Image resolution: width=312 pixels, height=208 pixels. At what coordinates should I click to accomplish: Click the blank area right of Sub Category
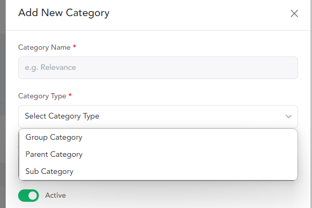(185, 171)
